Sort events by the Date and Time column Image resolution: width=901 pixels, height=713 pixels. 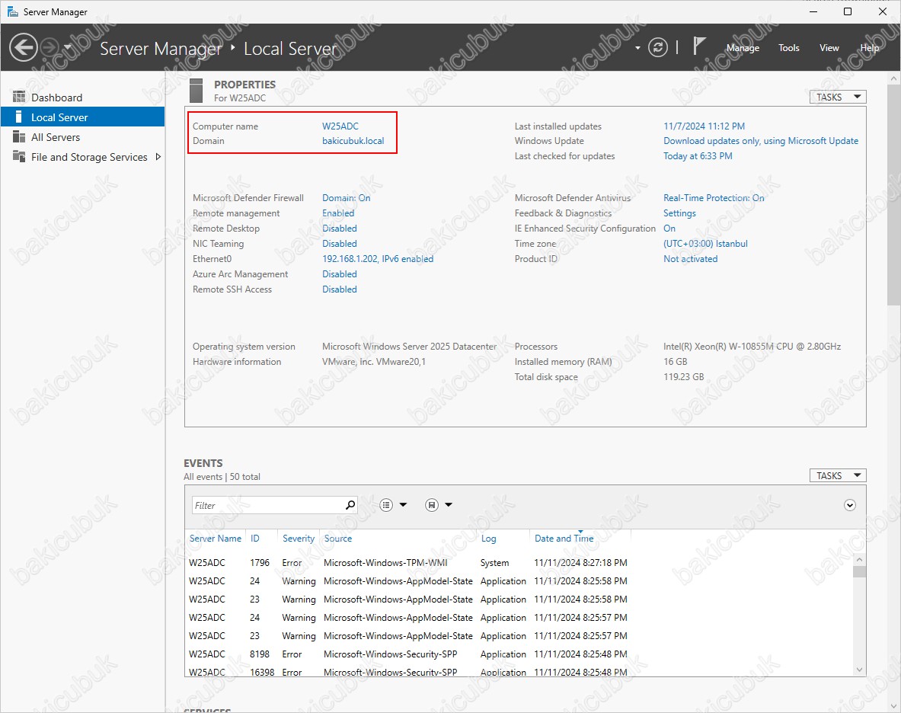[564, 539]
